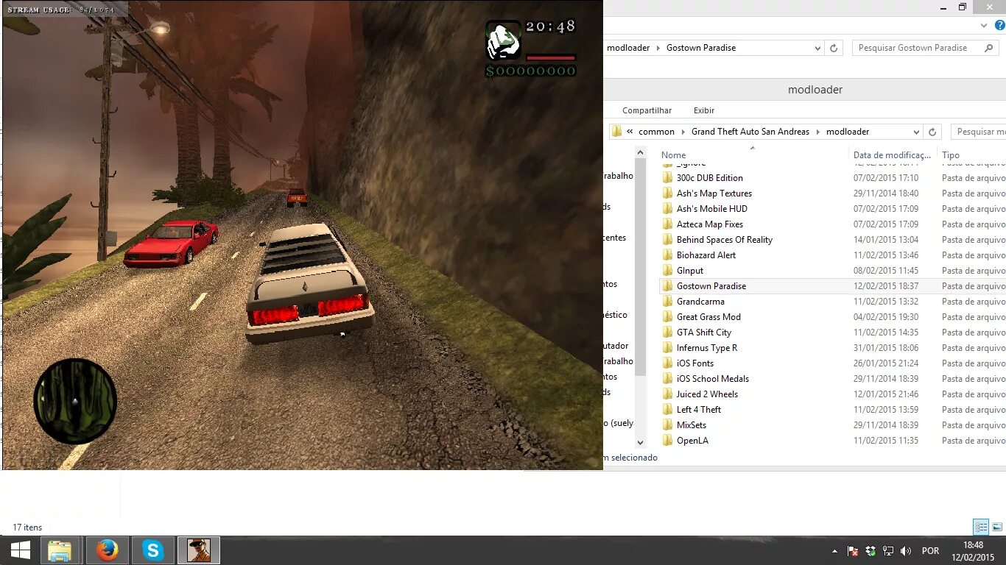Go to common folder in breadcrumb

(x=656, y=132)
